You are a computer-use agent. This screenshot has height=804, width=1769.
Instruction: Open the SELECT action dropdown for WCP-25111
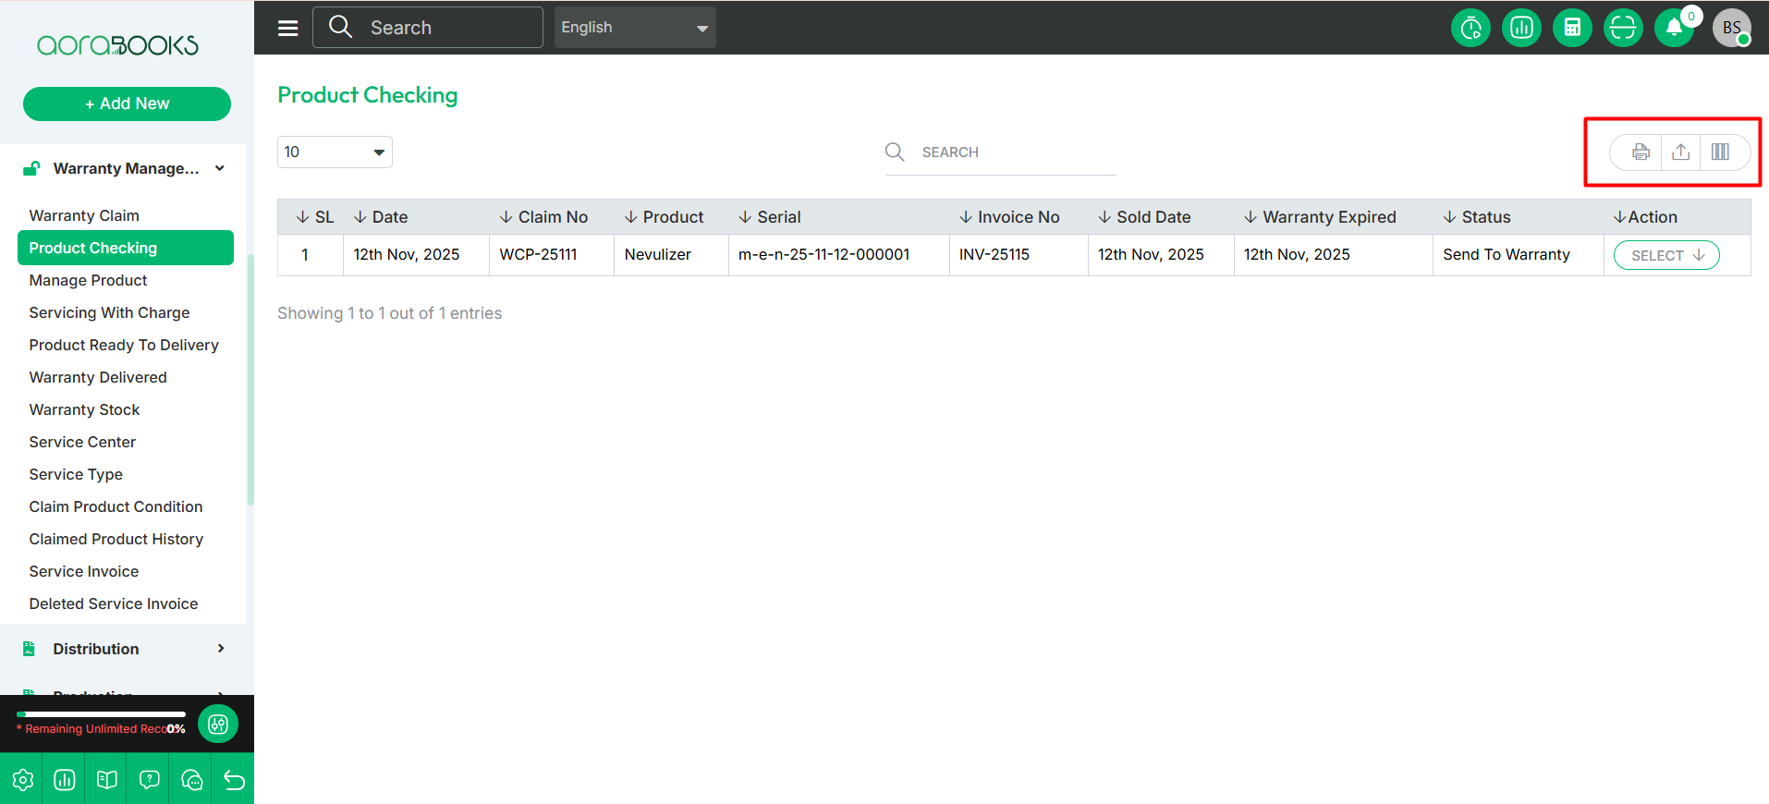tap(1665, 255)
